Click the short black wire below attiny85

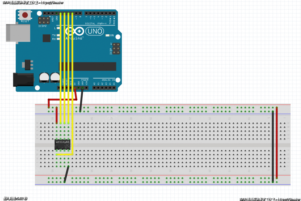66,174
